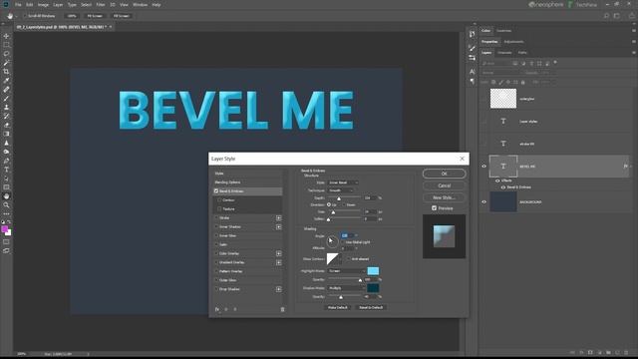Open the bevel Style dropdown
This screenshot has height=359, width=638.
[x=343, y=182]
